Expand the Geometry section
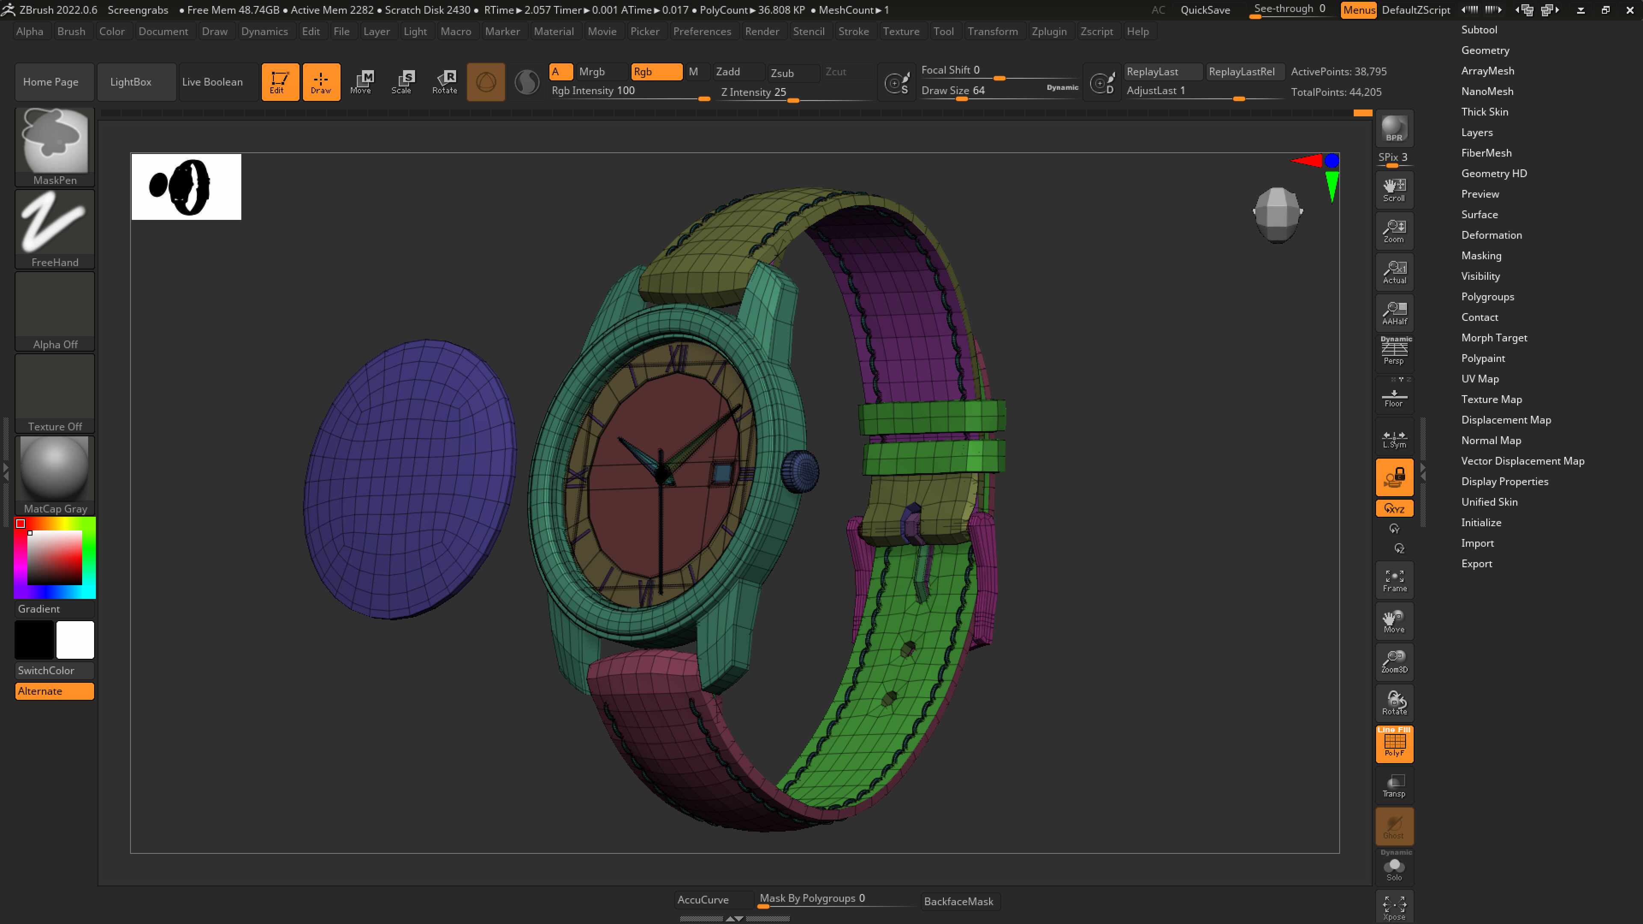Viewport: 1643px width, 924px height. (x=1486, y=50)
